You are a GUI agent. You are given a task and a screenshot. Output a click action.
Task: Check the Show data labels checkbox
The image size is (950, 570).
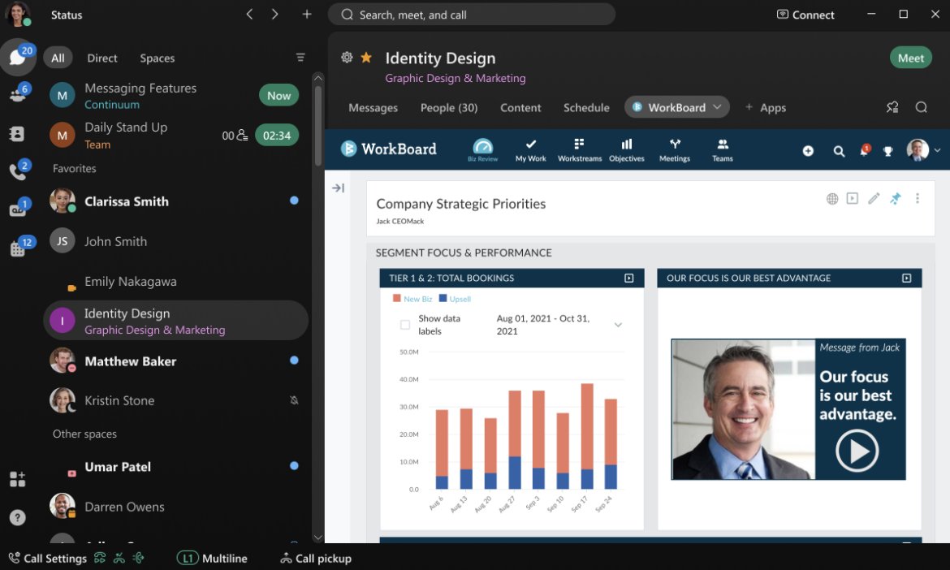pos(404,325)
